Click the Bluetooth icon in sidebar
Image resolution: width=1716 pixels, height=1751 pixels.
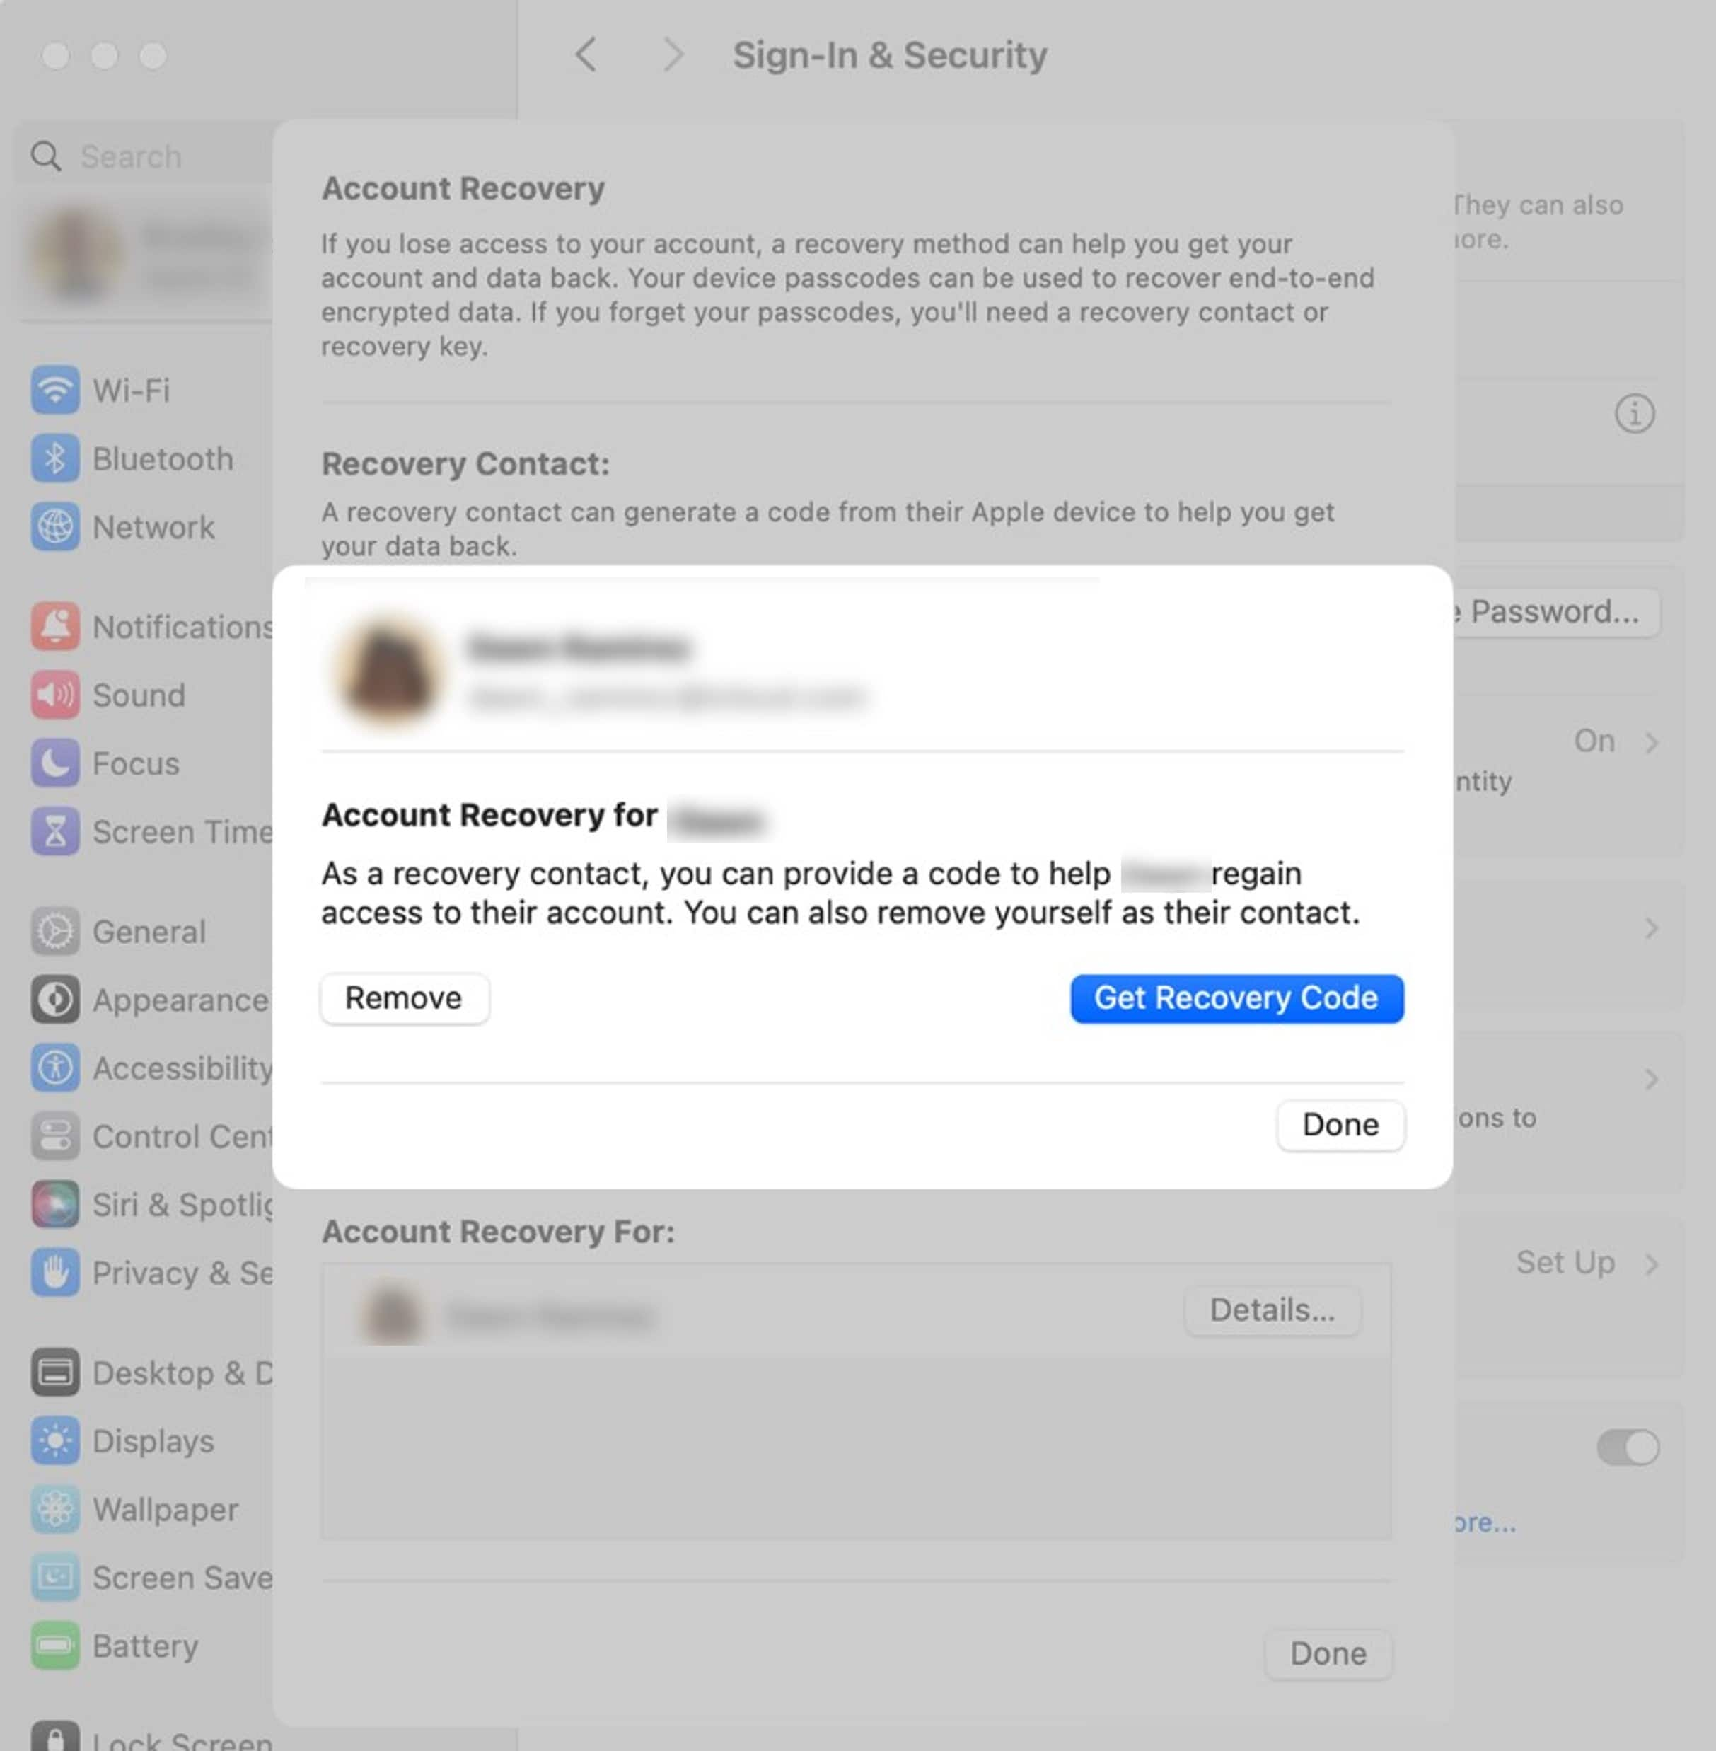pos(57,458)
